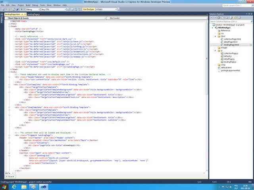Screen dimensions: 254x190
Task: Open the Client Objects & Events dropdown
Action: 56,18
